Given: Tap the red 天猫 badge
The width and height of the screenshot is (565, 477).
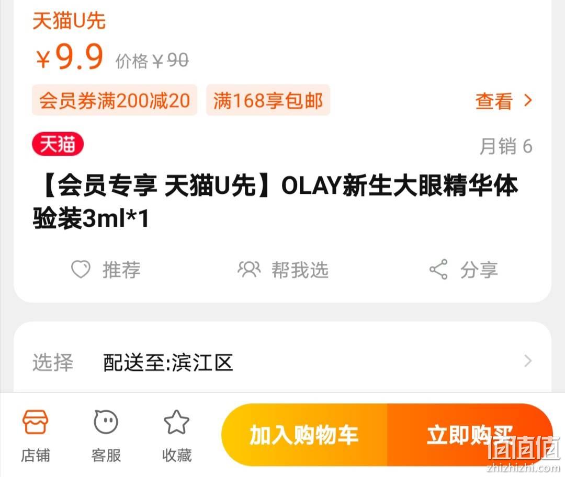Looking at the screenshot, I should [x=58, y=144].
